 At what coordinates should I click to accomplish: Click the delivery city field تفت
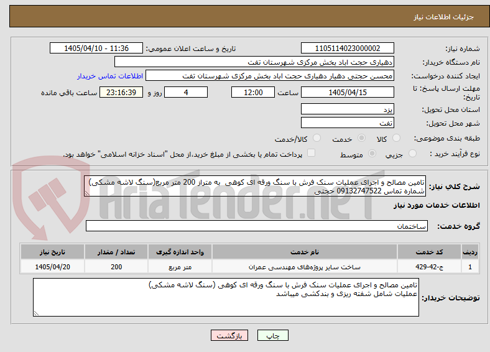(x=347, y=123)
